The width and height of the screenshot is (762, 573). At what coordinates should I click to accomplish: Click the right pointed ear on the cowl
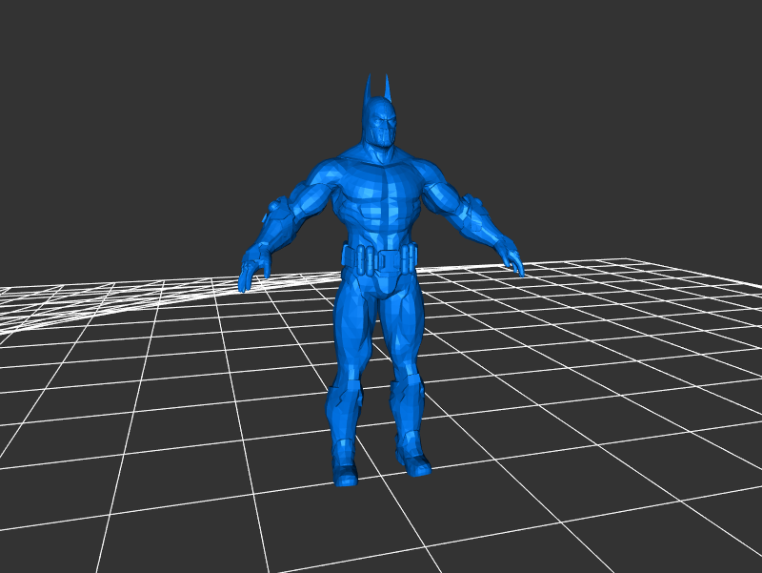tap(388, 87)
